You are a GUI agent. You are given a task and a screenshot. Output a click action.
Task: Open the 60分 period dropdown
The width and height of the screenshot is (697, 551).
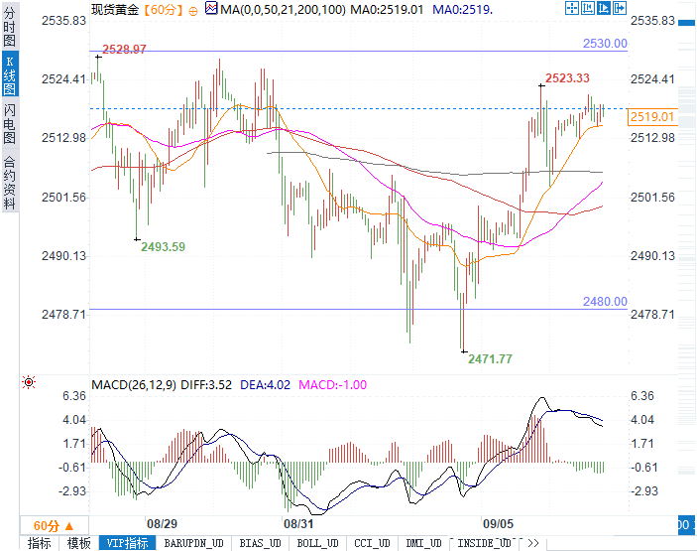pos(54,526)
